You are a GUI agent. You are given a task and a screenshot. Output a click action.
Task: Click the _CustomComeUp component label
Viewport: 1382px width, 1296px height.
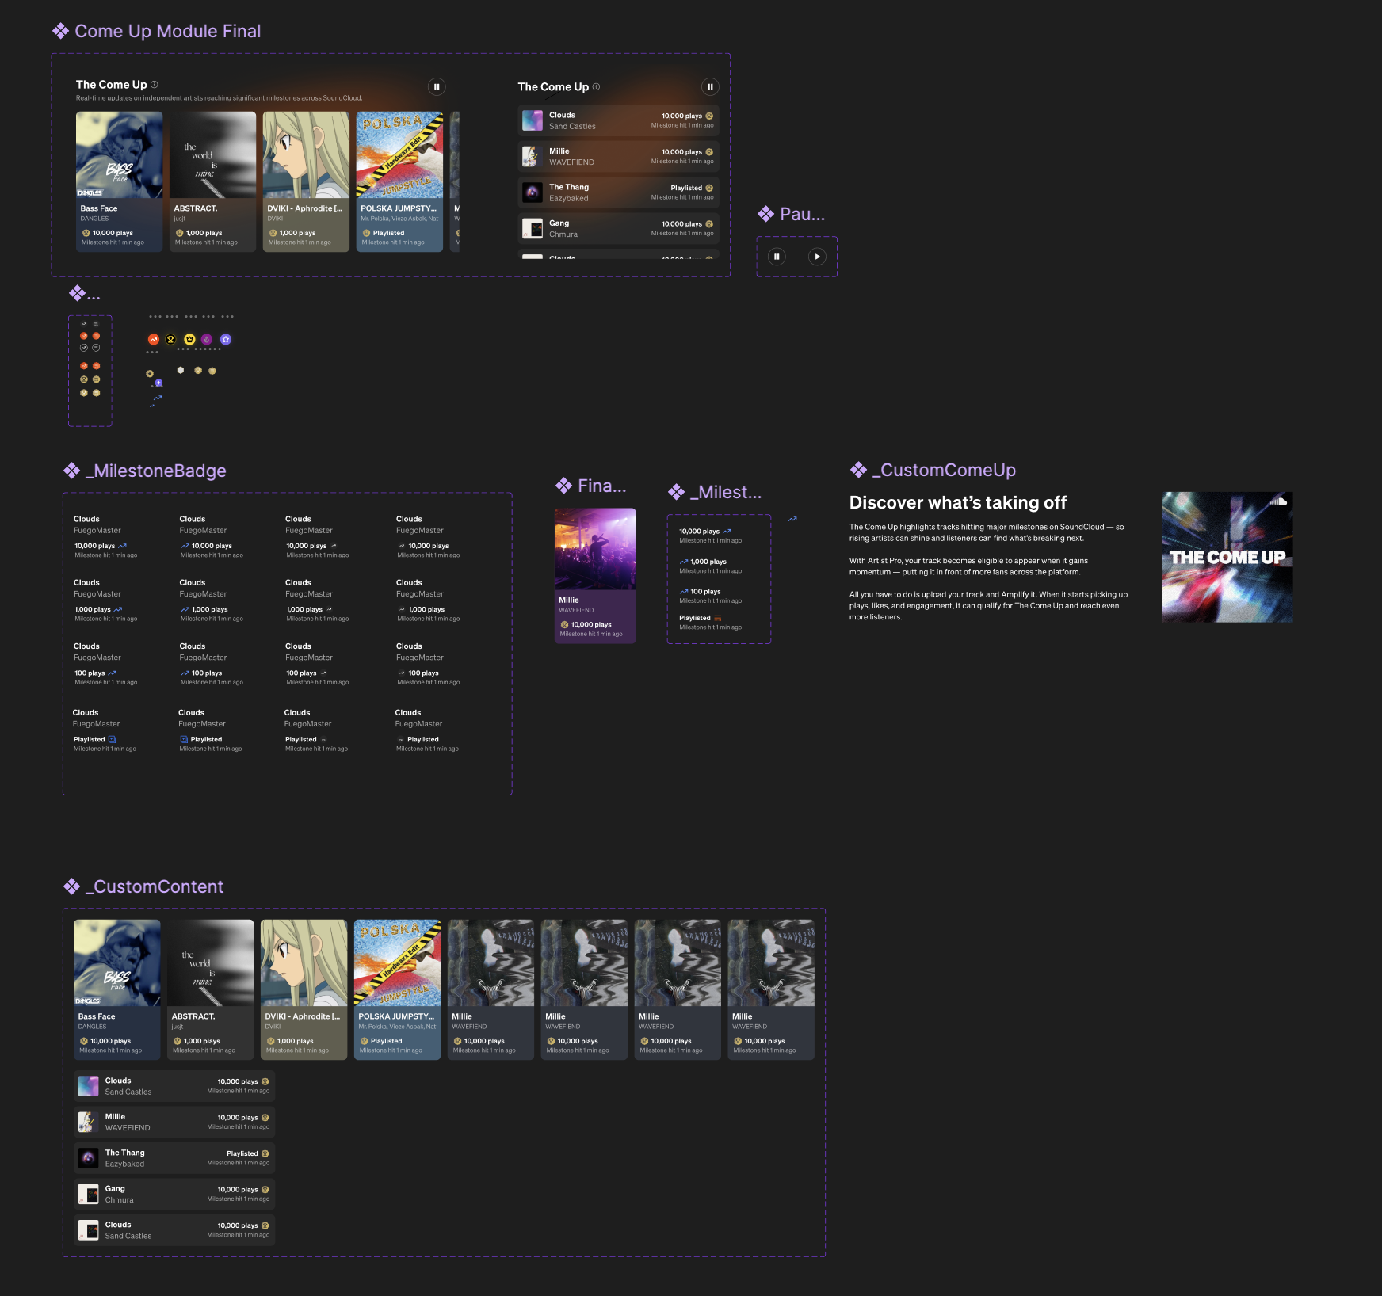(x=933, y=470)
